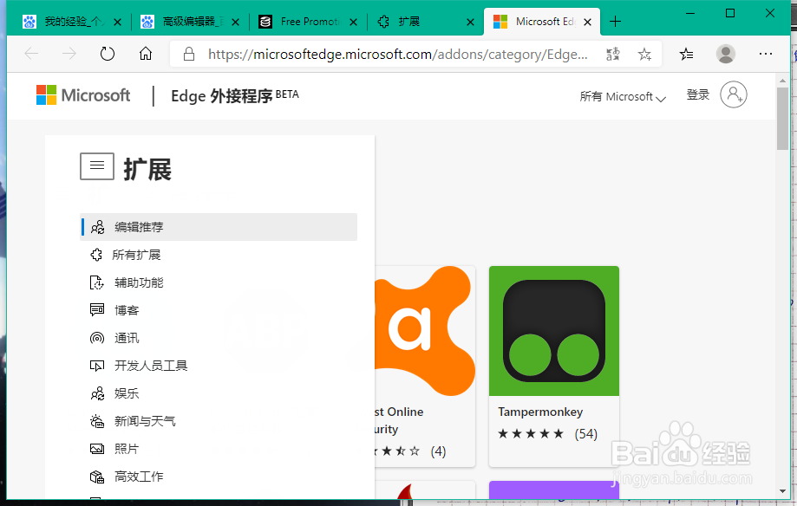Viewport: 797px width, 506px height.
Task: Open the Avast Online Security extension icon
Action: point(425,331)
